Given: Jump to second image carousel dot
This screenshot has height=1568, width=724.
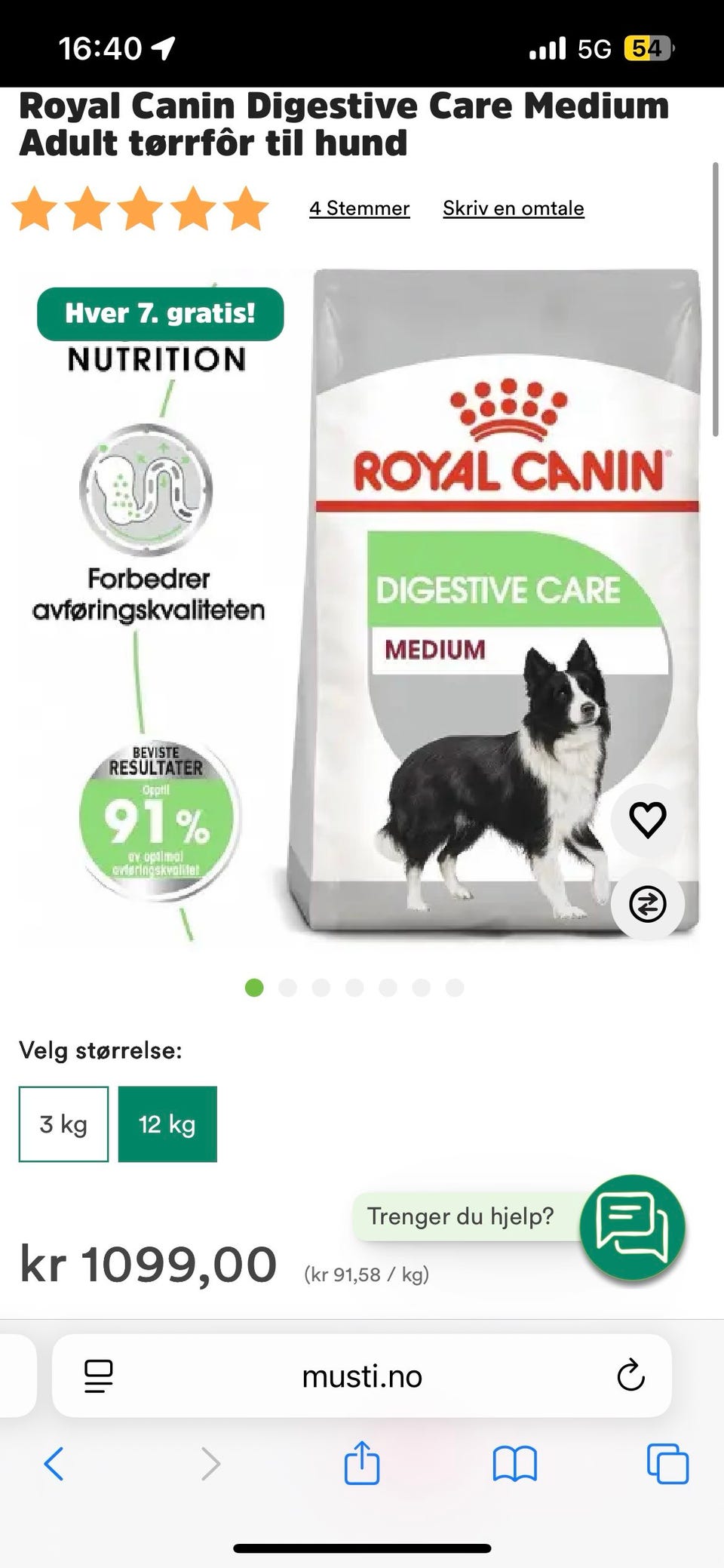Looking at the screenshot, I should (x=287, y=988).
